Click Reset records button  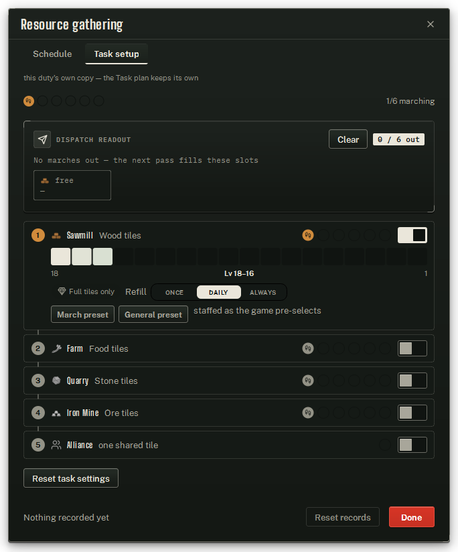click(343, 517)
